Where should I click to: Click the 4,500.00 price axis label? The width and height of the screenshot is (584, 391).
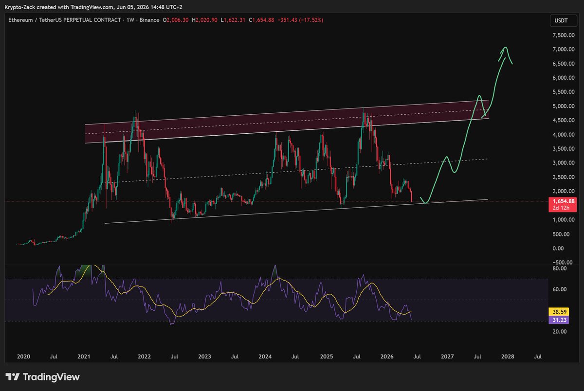coord(564,120)
